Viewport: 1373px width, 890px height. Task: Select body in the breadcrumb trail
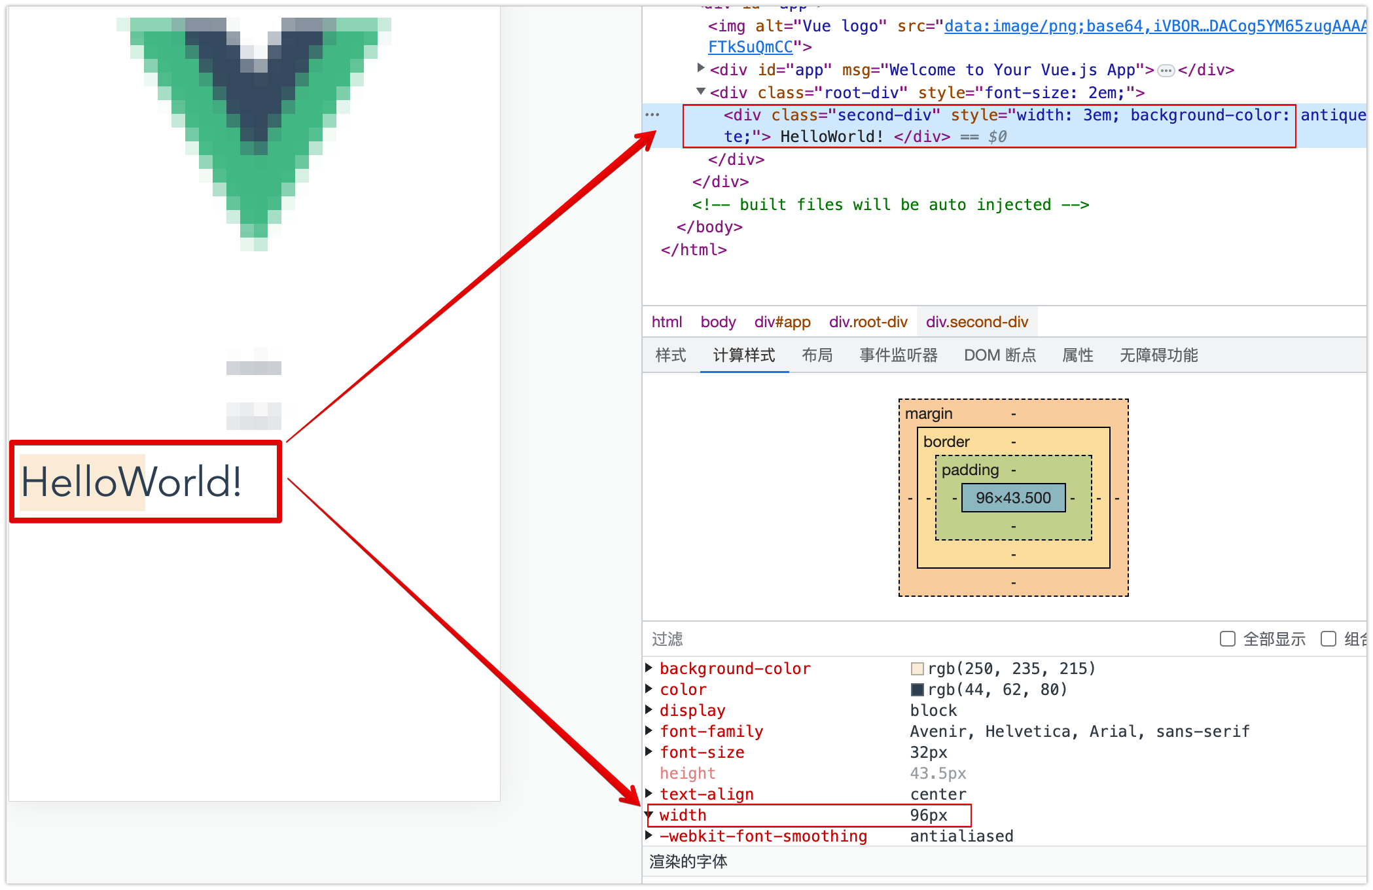click(x=718, y=322)
